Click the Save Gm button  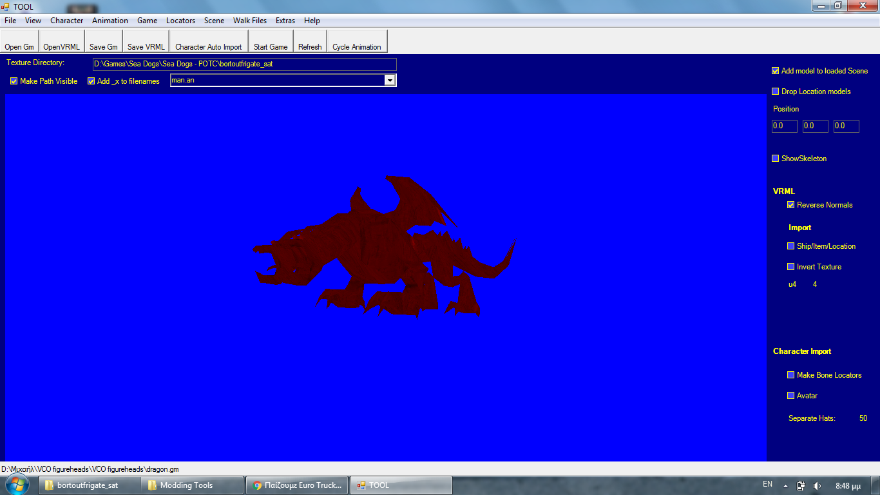point(103,41)
